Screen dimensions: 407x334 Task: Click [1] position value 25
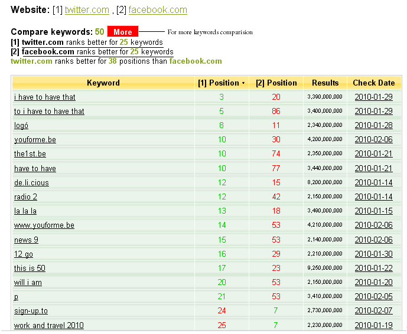coord(222,325)
